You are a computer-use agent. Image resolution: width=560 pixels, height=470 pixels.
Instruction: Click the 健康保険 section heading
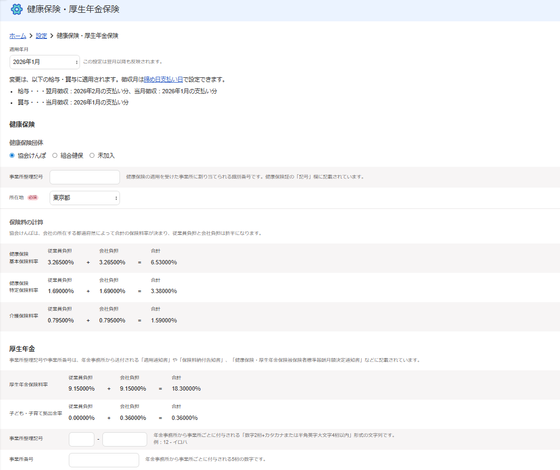point(22,125)
